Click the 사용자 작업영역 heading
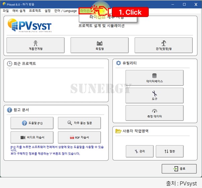Viewport: 202px width, 188px height. tap(136, 131)
